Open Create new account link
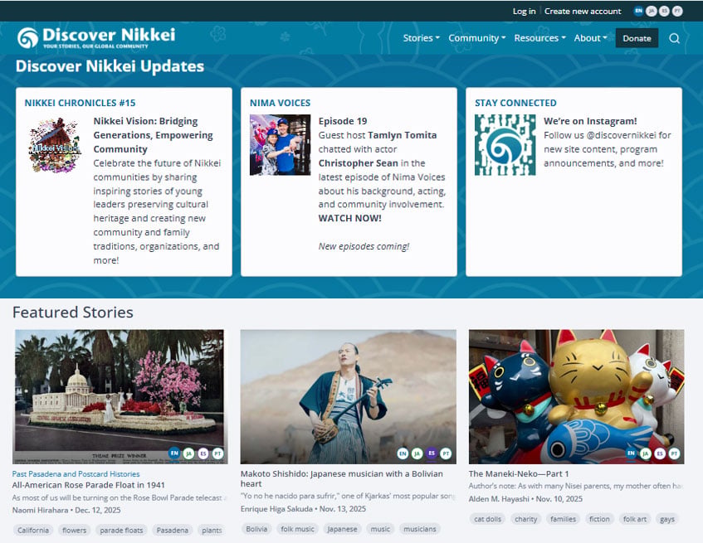The width and height of the screenshot is (703, 543). [583, 11]
